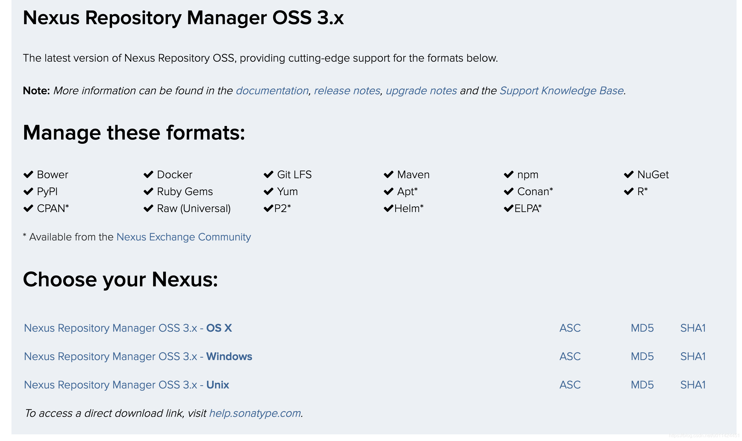
Task: Click the checkmark next to Ruby Gems
Action: [148, 192]
